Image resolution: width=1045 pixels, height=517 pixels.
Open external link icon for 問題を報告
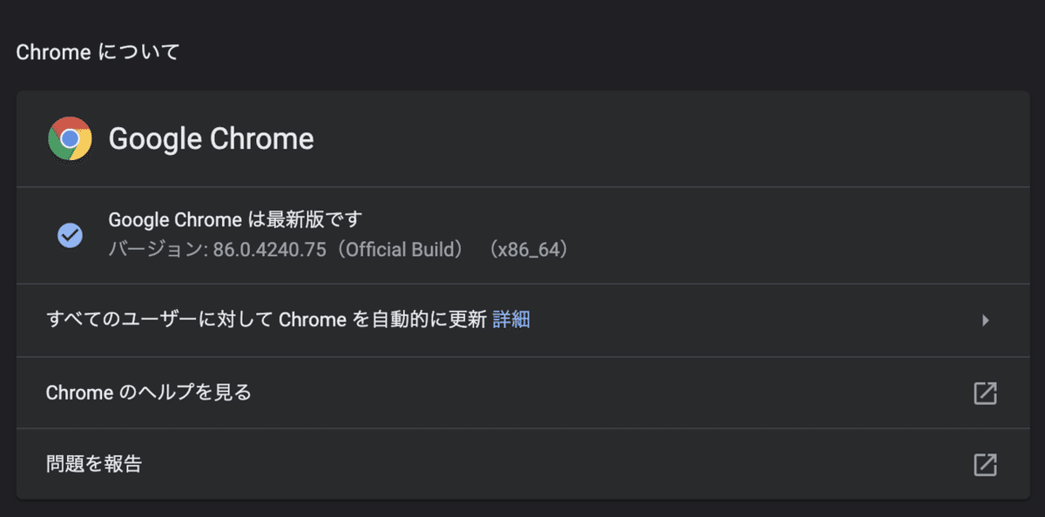pos(985,464)
